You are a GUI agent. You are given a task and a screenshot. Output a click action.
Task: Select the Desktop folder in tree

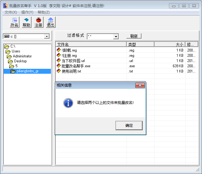(20, 61)
